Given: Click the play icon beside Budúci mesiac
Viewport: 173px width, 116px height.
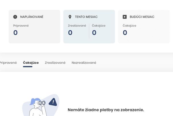Looking at the screenshot, I should (125, 17).
